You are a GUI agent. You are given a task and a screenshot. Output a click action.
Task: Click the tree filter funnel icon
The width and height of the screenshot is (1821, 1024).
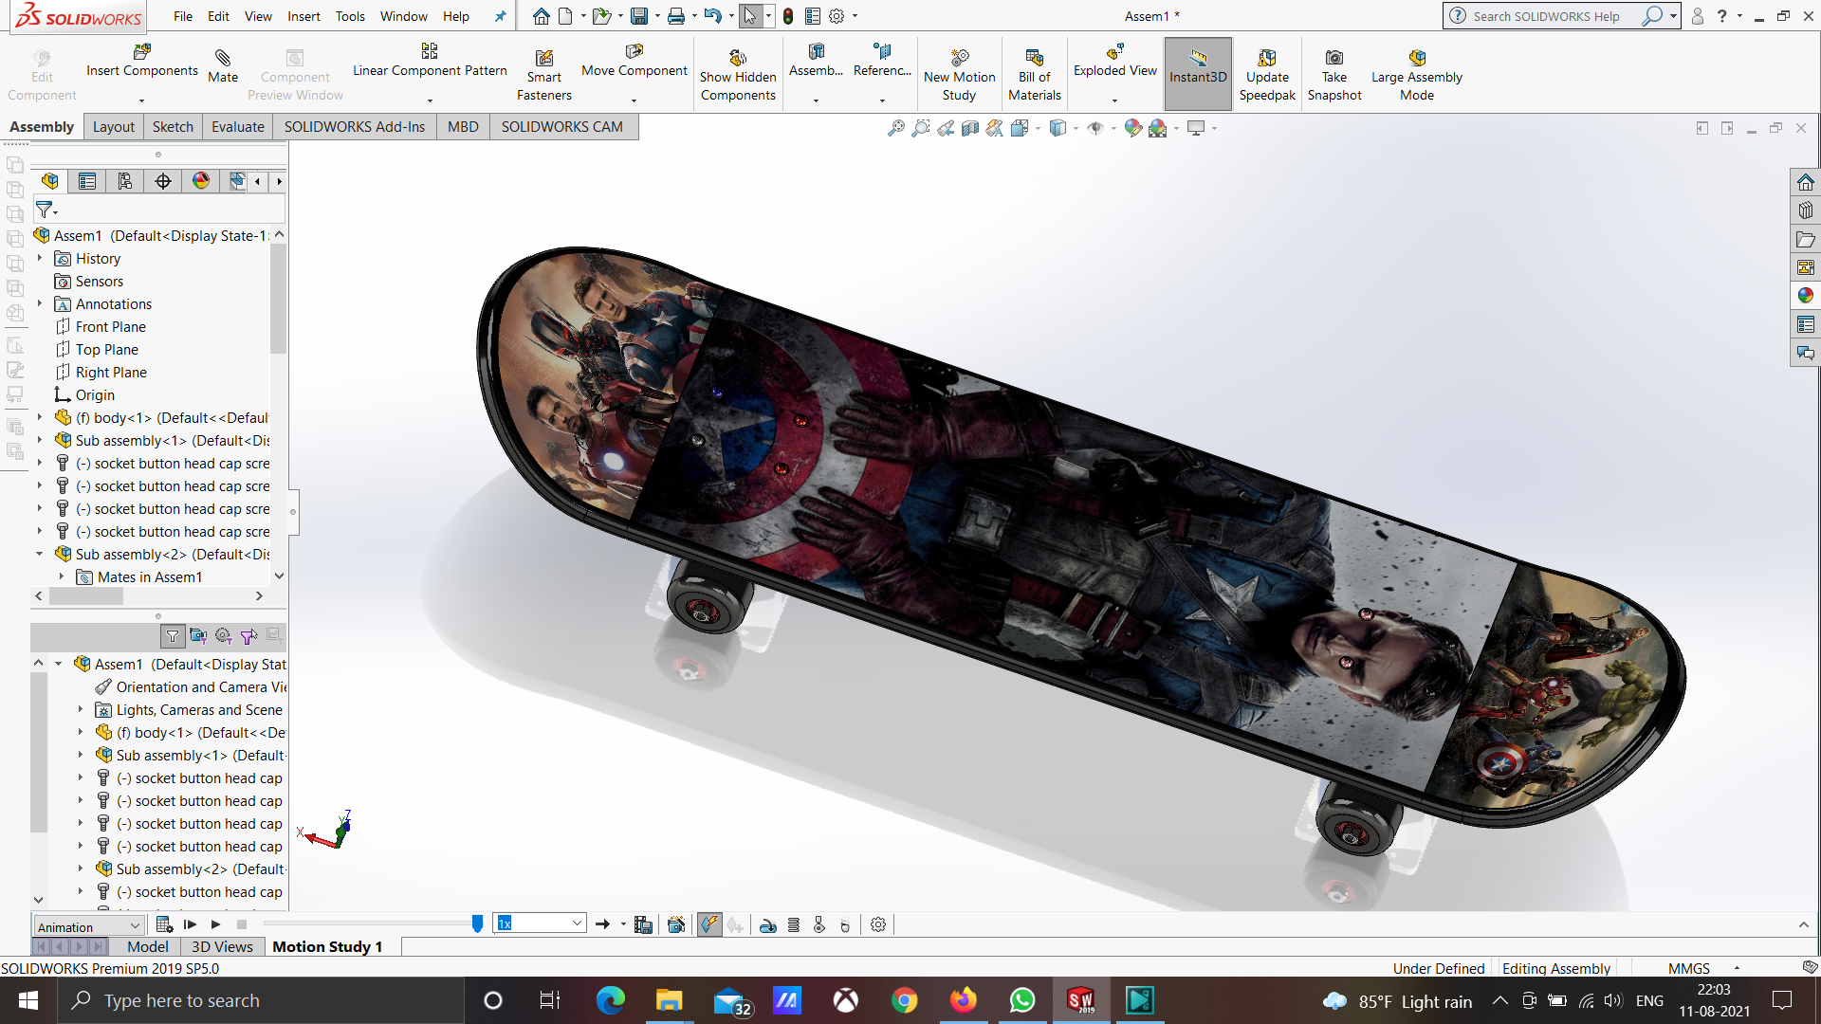tap(45, 210)
